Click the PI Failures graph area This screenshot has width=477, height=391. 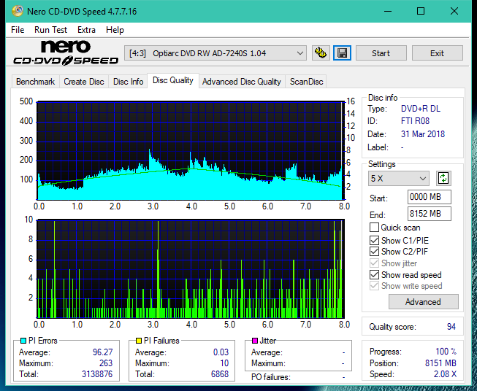point(191,269)
